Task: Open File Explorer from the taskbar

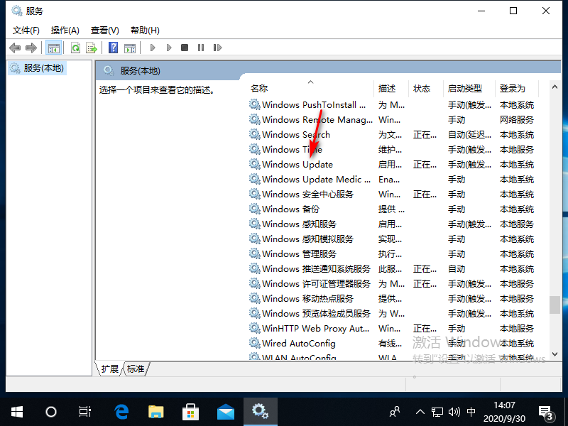Action: pyautogui.click(x=156, y=411)
